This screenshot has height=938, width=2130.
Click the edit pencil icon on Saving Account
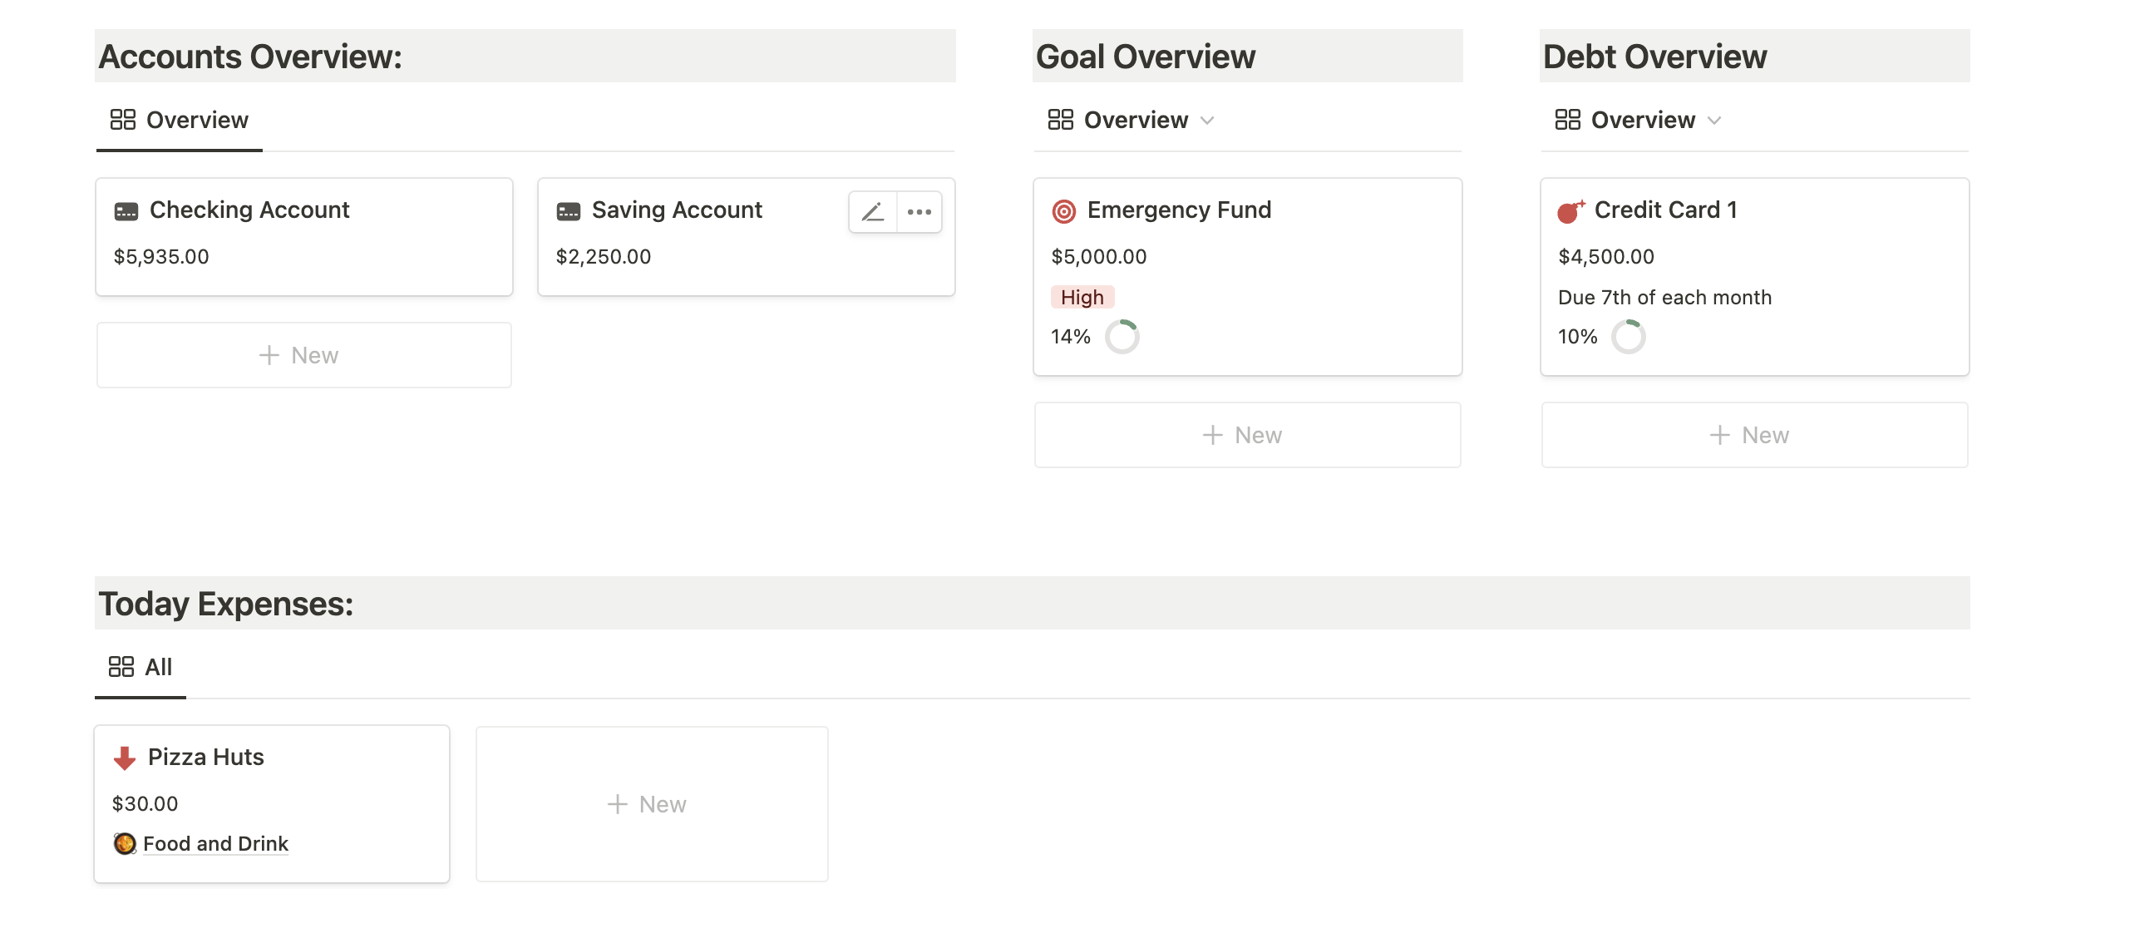pos(872,212)
